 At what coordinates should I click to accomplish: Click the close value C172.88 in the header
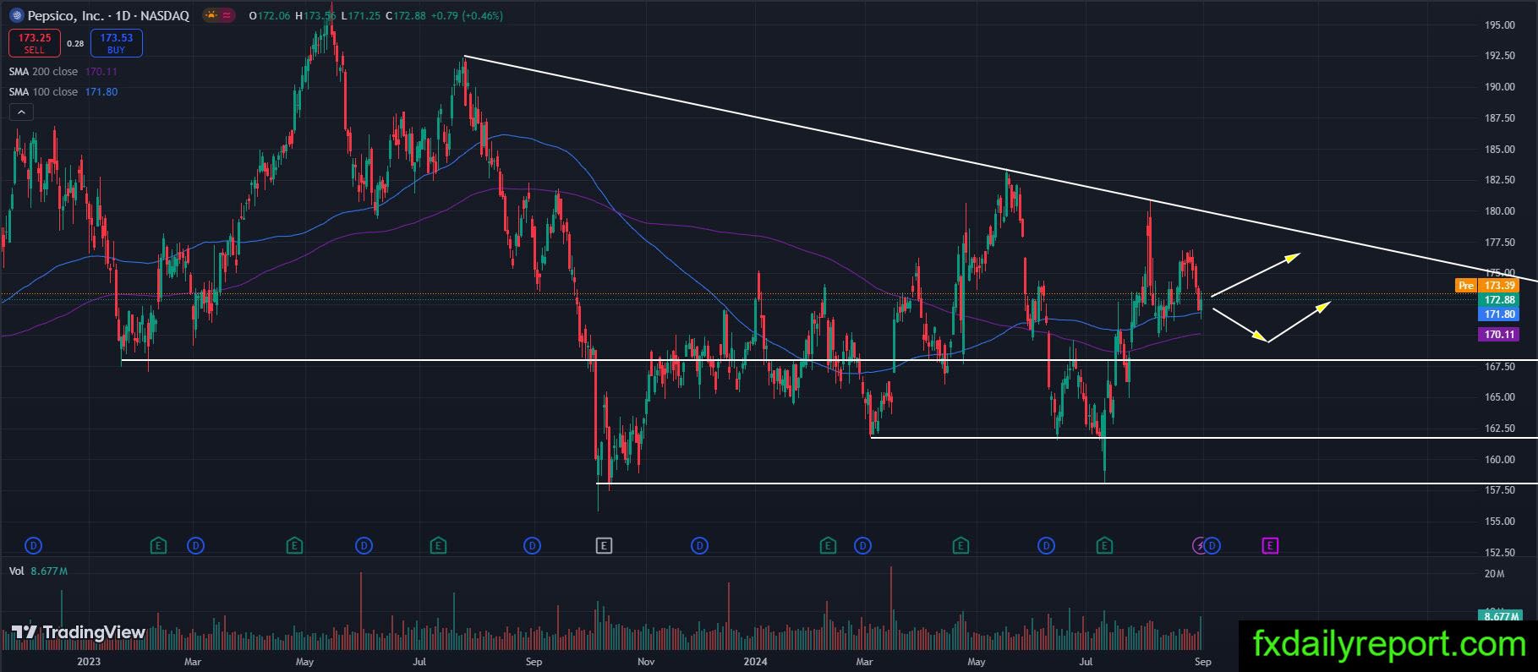coord(405,16)
